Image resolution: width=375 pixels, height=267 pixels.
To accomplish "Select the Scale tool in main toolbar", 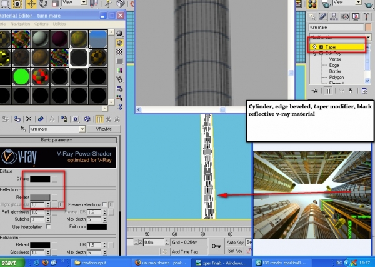I will pos(56,4).
